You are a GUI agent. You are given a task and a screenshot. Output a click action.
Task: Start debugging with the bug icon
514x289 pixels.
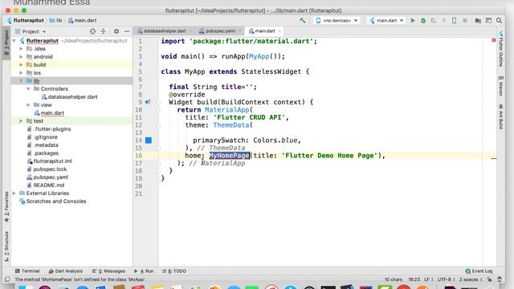tap(423, 20)
